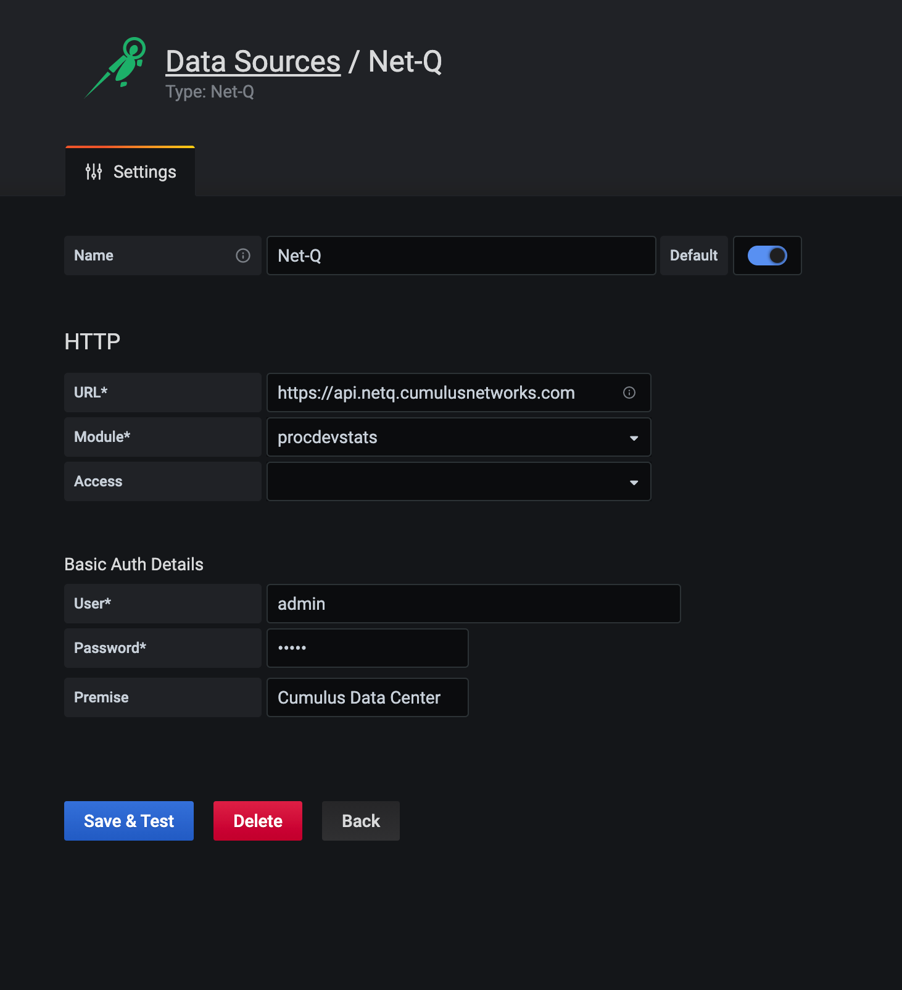
Task: Open the Module dropdown showing procdevstats
Action: coord(450,438)
